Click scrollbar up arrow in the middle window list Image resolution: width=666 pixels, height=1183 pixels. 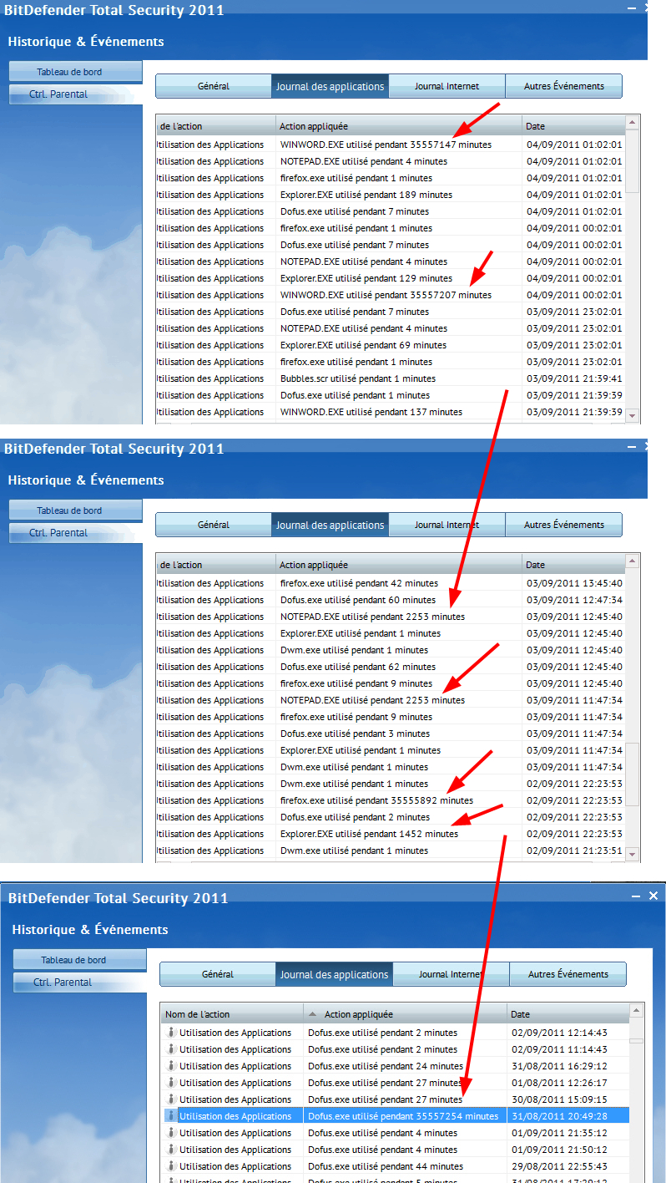pyautogui.click(x=632, y=561)
